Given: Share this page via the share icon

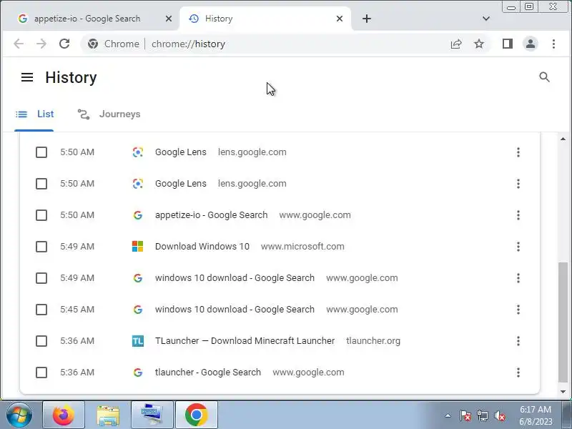Looking at the screenshot, I should coord(456,44).
